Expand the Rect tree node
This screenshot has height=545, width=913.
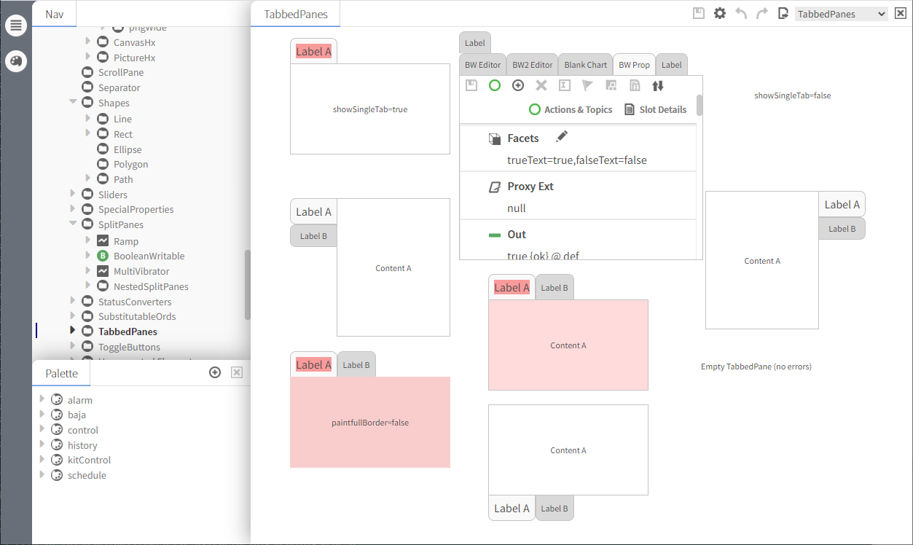coord(88,133)
